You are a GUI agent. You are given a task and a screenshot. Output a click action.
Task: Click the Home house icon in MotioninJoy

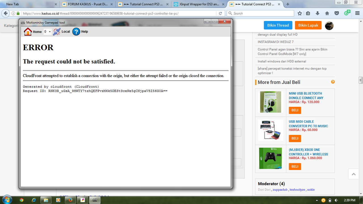click(x=28, y=32)
